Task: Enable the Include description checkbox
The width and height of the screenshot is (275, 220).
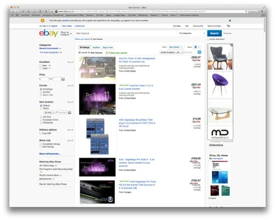Action: point(208,39)
